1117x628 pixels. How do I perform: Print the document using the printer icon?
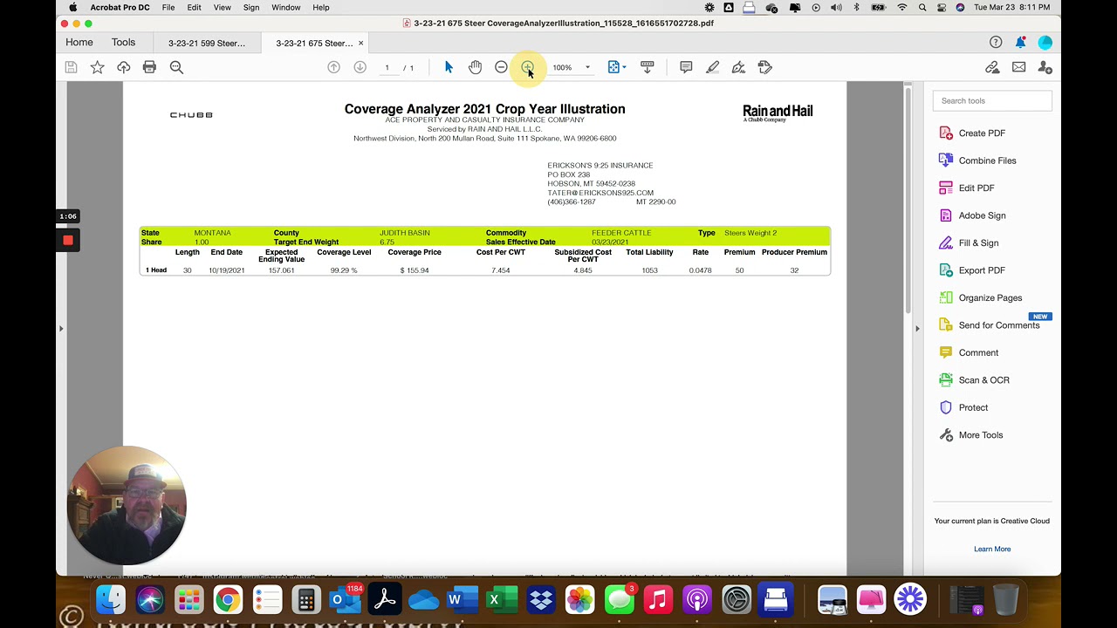tap(149, 67)
